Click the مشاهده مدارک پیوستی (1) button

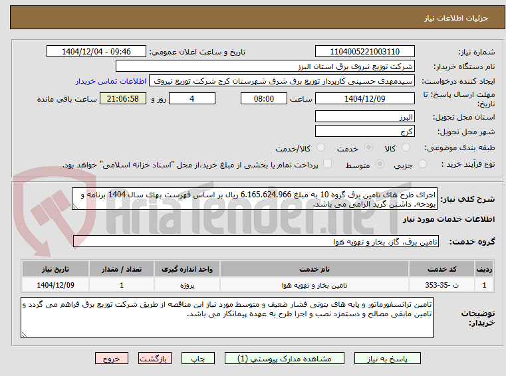coord(285,358)
